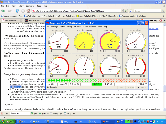
Task: Click the Battery Voltage gauge
Action: tap(135, 66)
